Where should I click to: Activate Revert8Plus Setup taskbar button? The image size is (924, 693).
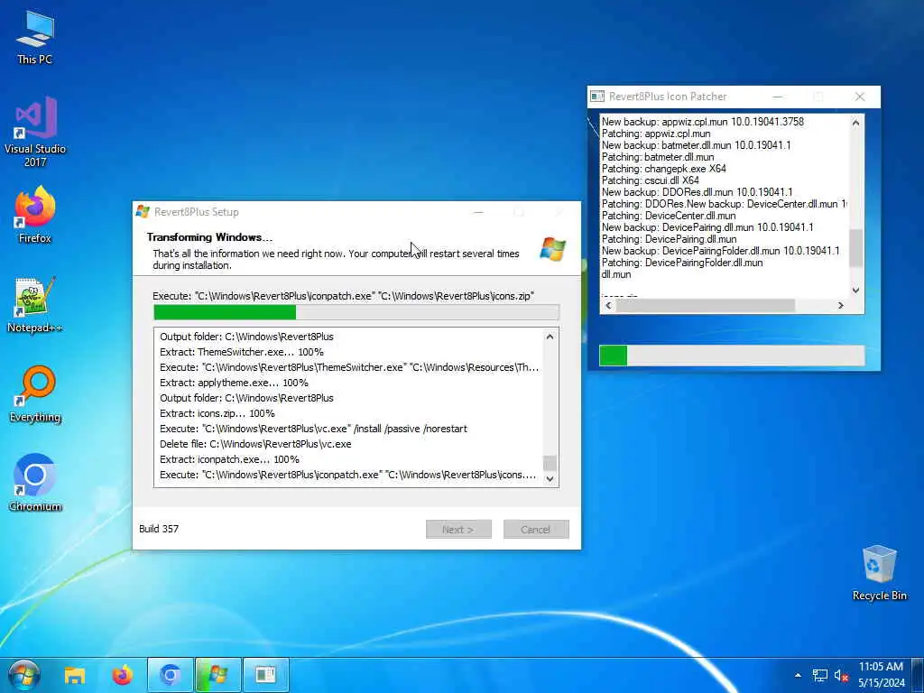click(x=218, y=675)
